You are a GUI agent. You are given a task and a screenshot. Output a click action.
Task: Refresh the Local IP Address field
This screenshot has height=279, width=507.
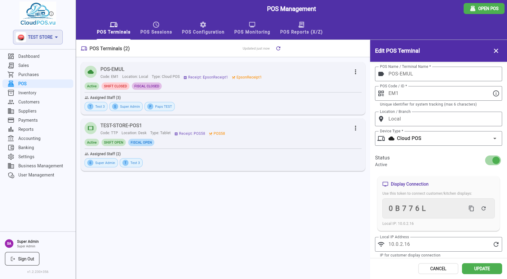496,244
